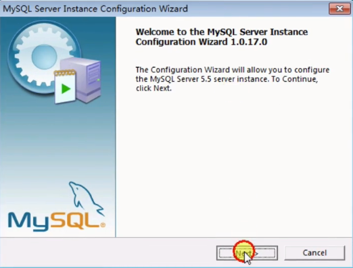Screen dimensions: 353x268
Task: Click the "click Next." instruction text
Action: [x=154, y=88]
